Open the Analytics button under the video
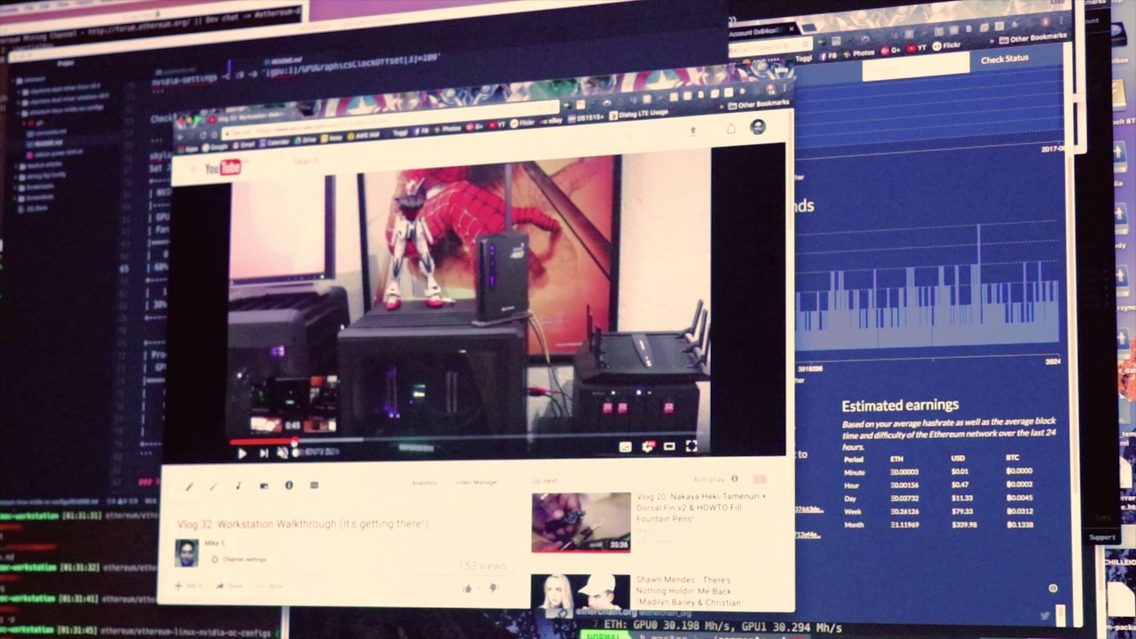The width and height of the screenshot is (1136, 639). click(424, 483)
